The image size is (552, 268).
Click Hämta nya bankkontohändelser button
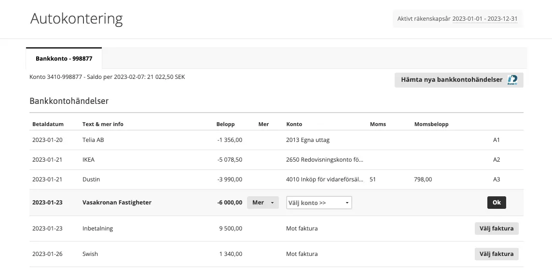coord(452,80)
